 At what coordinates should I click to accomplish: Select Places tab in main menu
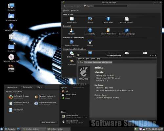[40, 87]
